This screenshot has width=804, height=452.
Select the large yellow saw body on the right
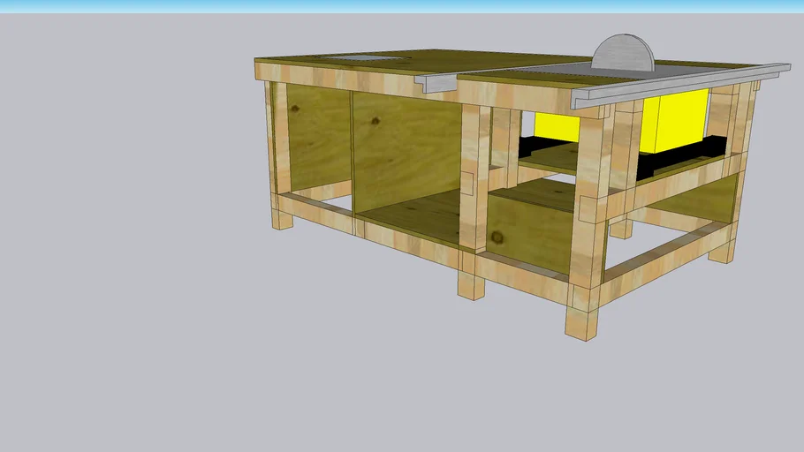click(x=676, y=119)
